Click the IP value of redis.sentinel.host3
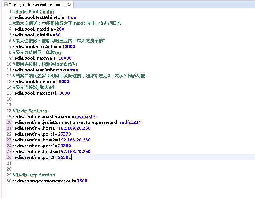This screenshot has height=198, width=255. pyautogui.click(x=74, y=152)
